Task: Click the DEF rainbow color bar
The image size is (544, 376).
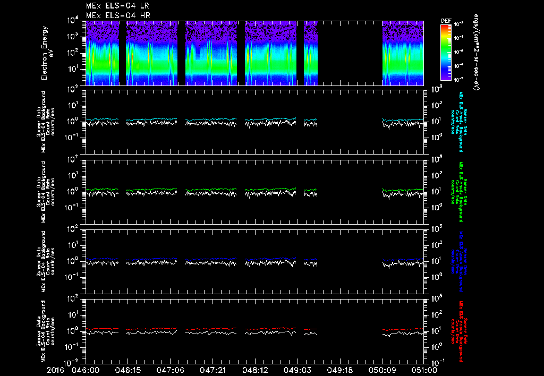Action: (446, 53)
